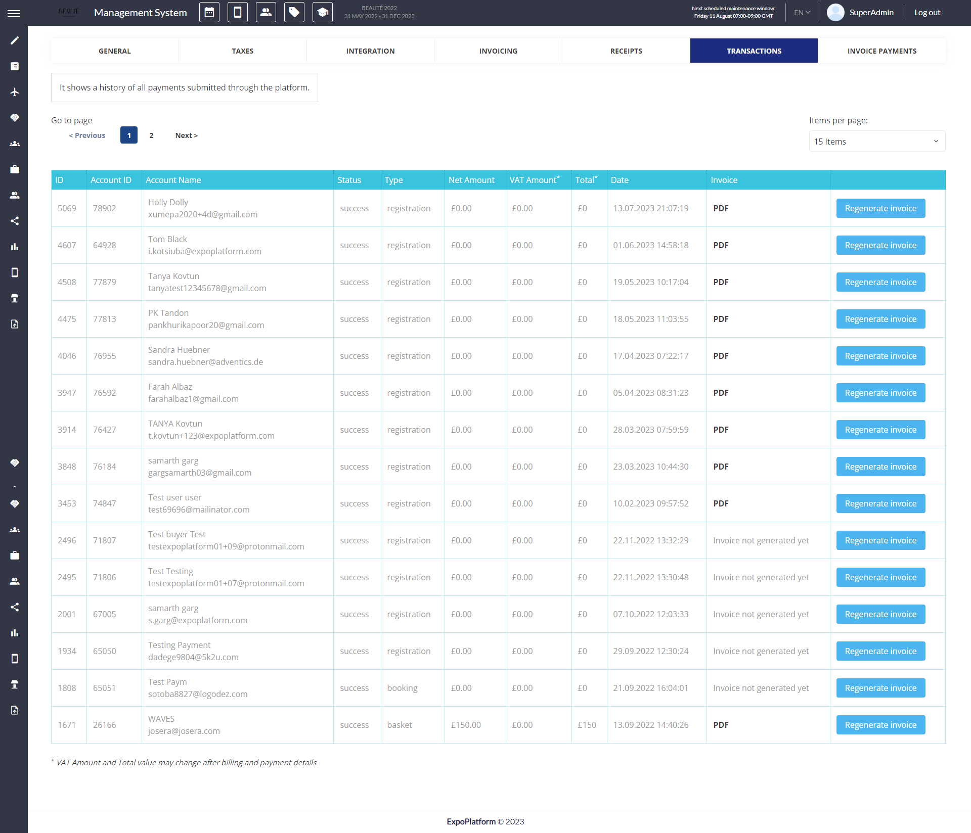Click the Log out link
The width and height of the screenshot is (971, 833).
point(927,13)
